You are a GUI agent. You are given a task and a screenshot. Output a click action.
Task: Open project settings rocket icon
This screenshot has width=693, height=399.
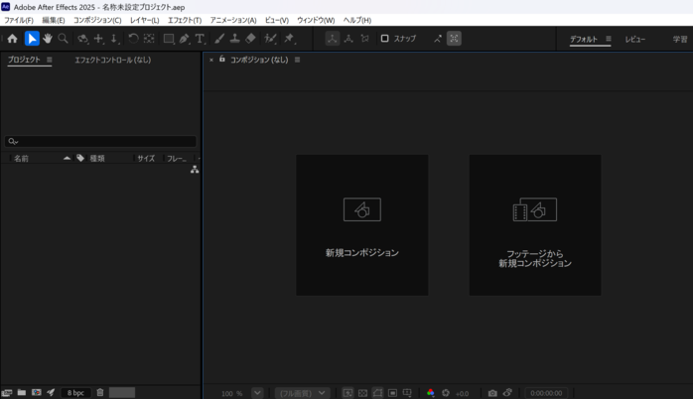[51, 392]
